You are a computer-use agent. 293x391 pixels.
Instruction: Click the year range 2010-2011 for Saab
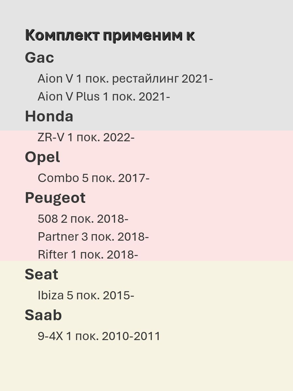coord(131,336)
